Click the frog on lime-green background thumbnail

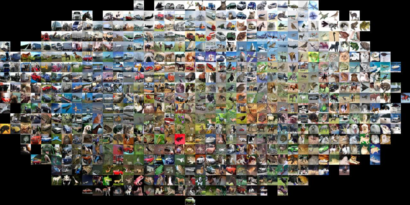(313, 57)
